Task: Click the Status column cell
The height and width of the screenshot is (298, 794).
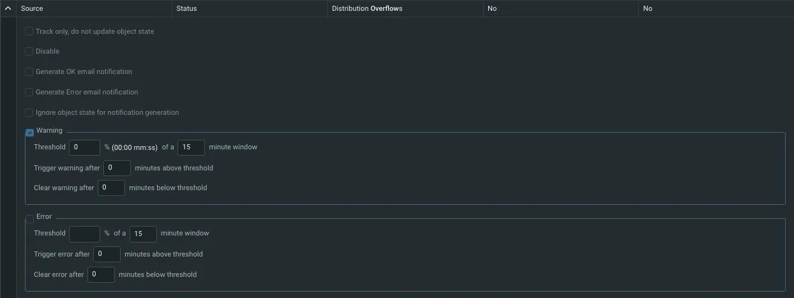Action: coord(250,9)
